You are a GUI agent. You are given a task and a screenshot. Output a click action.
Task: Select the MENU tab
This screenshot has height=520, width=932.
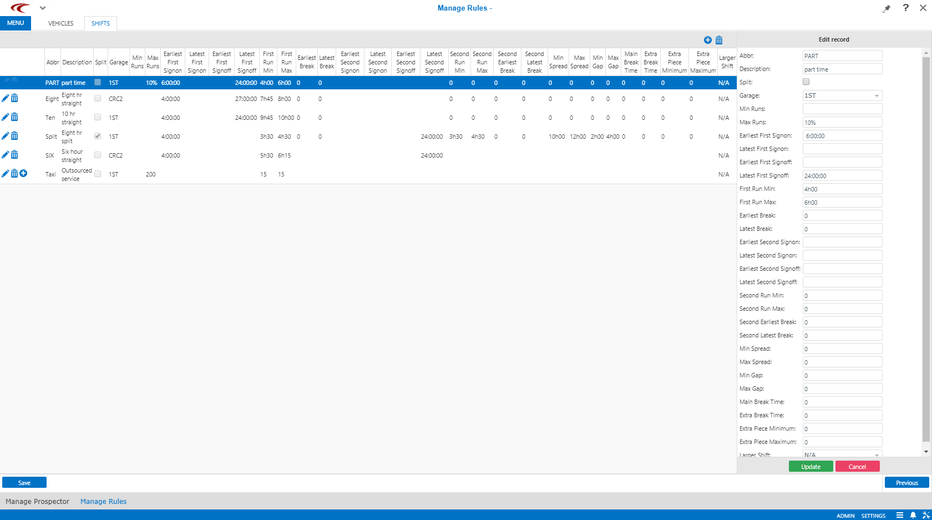pos(16,23)
